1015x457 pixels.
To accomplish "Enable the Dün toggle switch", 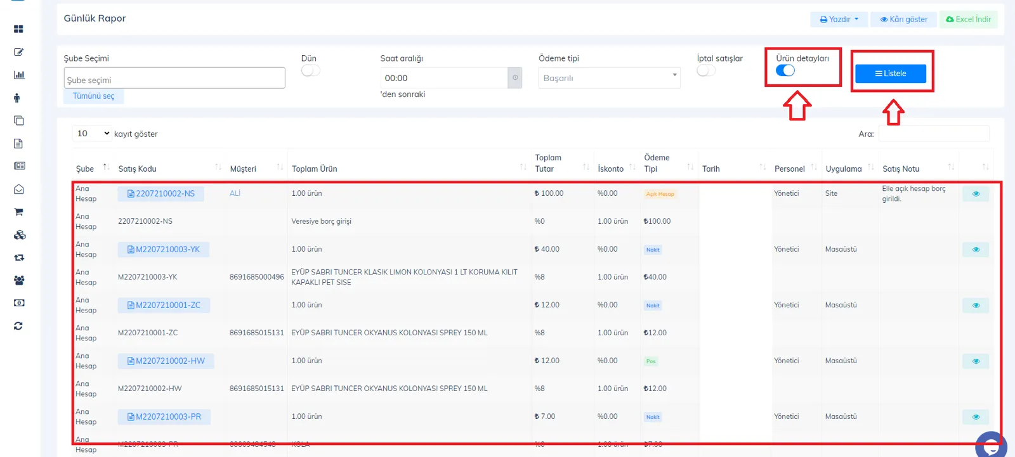I will pos(311,70).
